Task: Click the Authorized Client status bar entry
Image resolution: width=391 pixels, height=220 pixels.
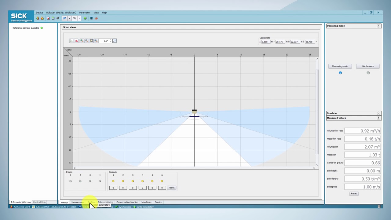Action: (x=20, y=207)
